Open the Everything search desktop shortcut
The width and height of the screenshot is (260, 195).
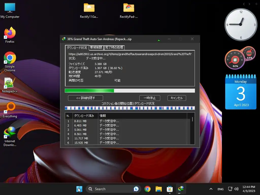pos(10,110)
